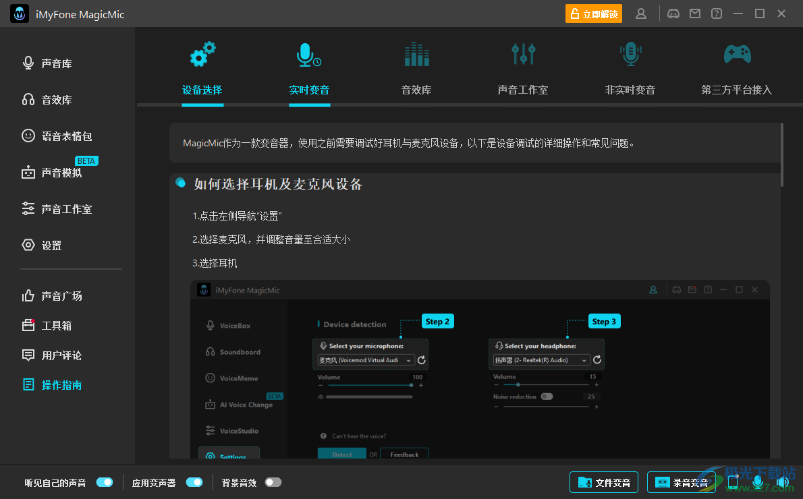
Task: Click the device setup tutorial screenshot
Action: (x=480, y=369)
